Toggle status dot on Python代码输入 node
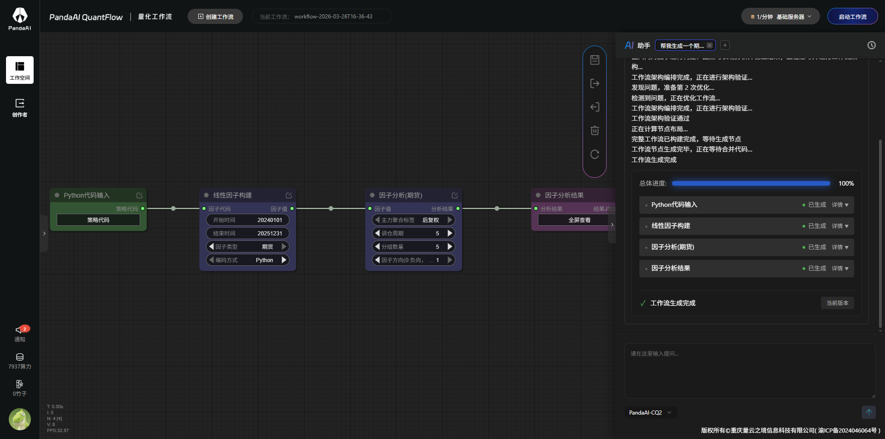The image size is (885, 439). point(57,195)
